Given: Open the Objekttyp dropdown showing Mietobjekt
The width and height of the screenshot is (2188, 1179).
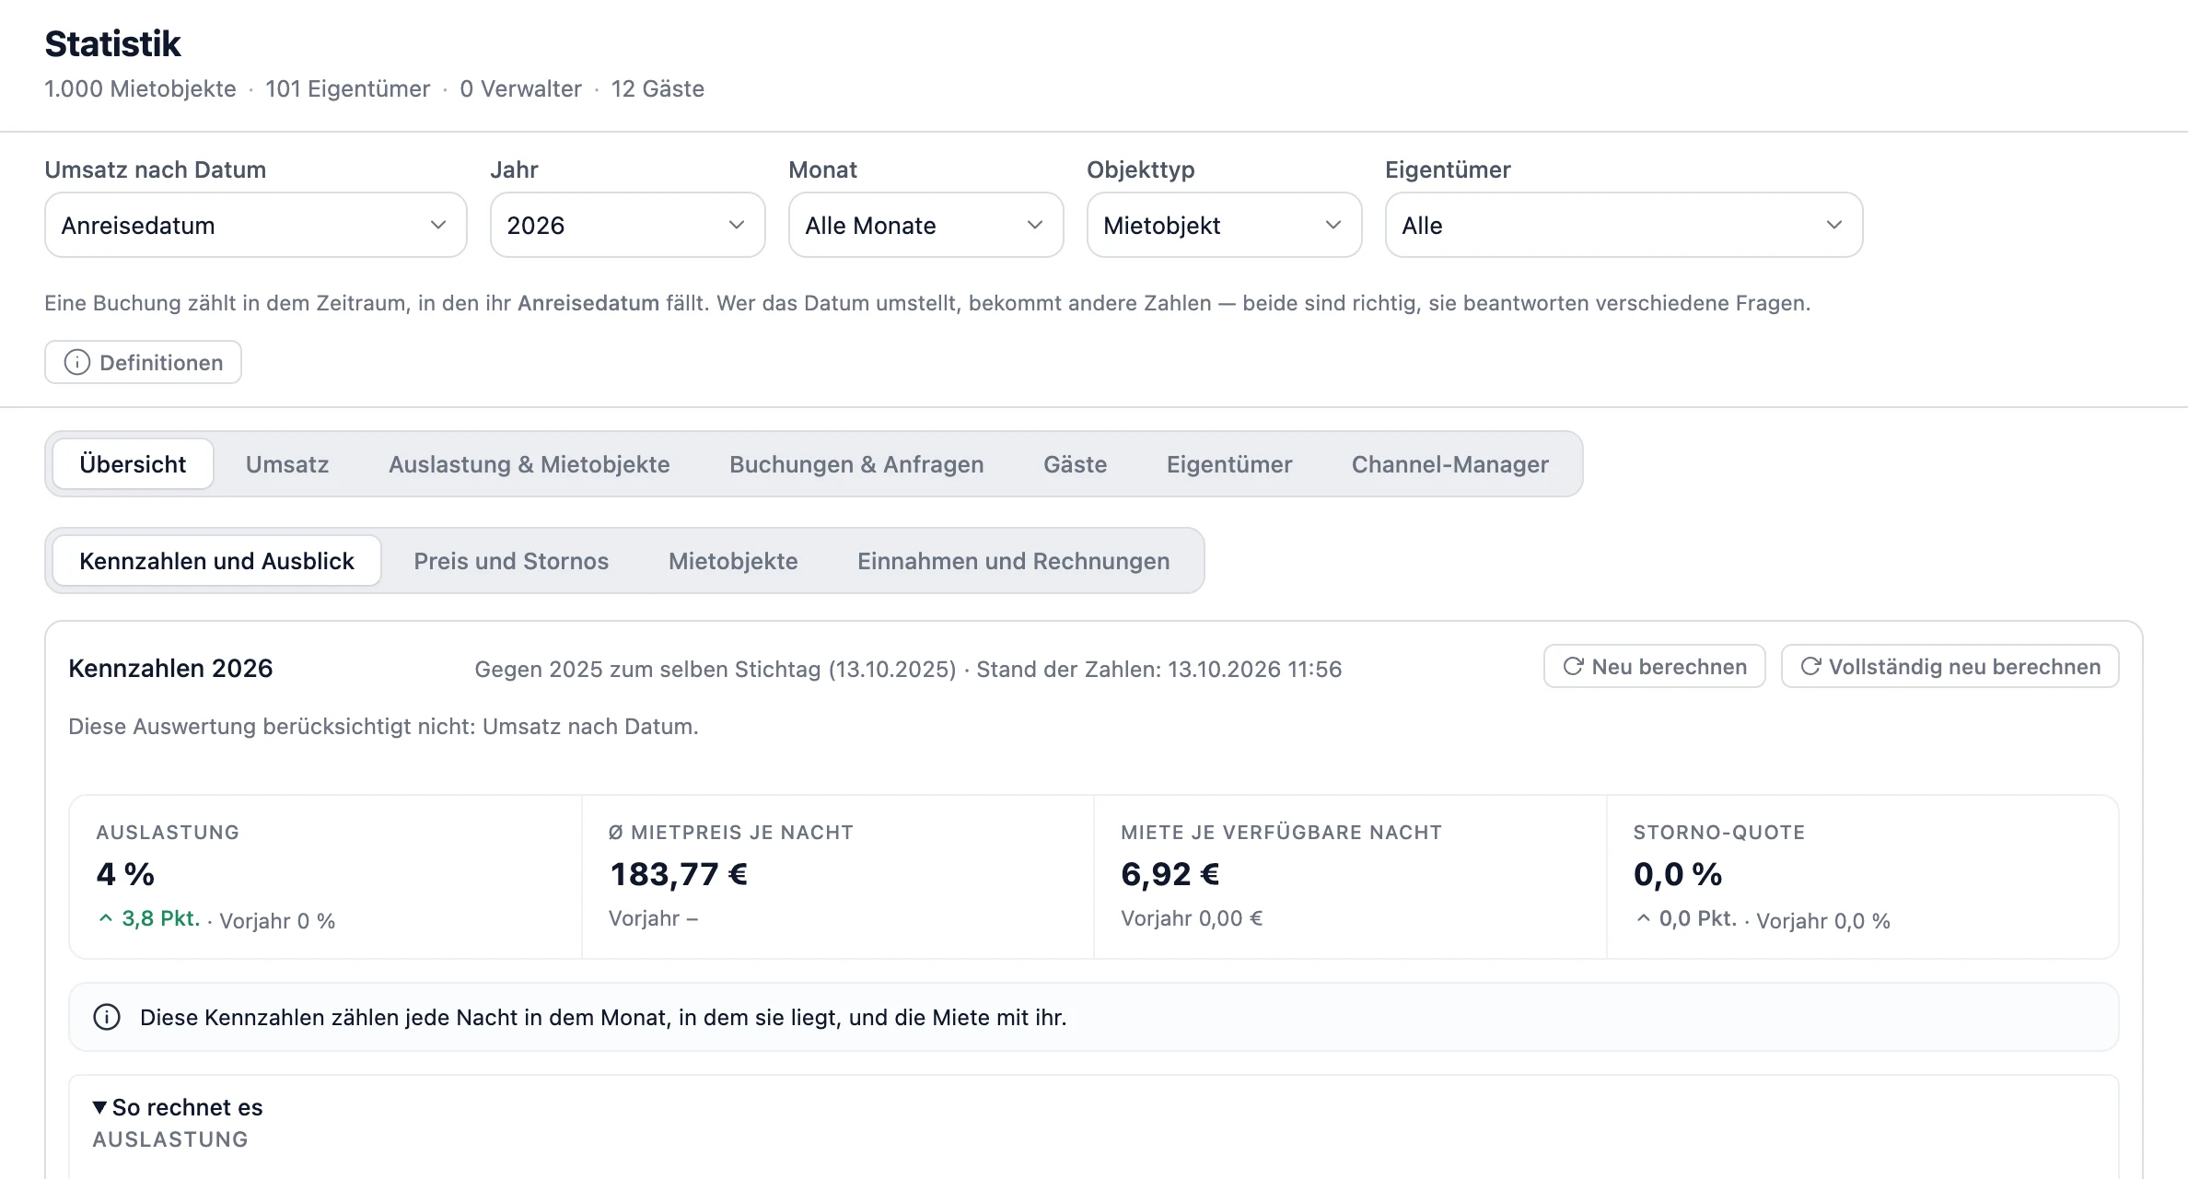Looking at the screenshot, I should click(1224, 225).
